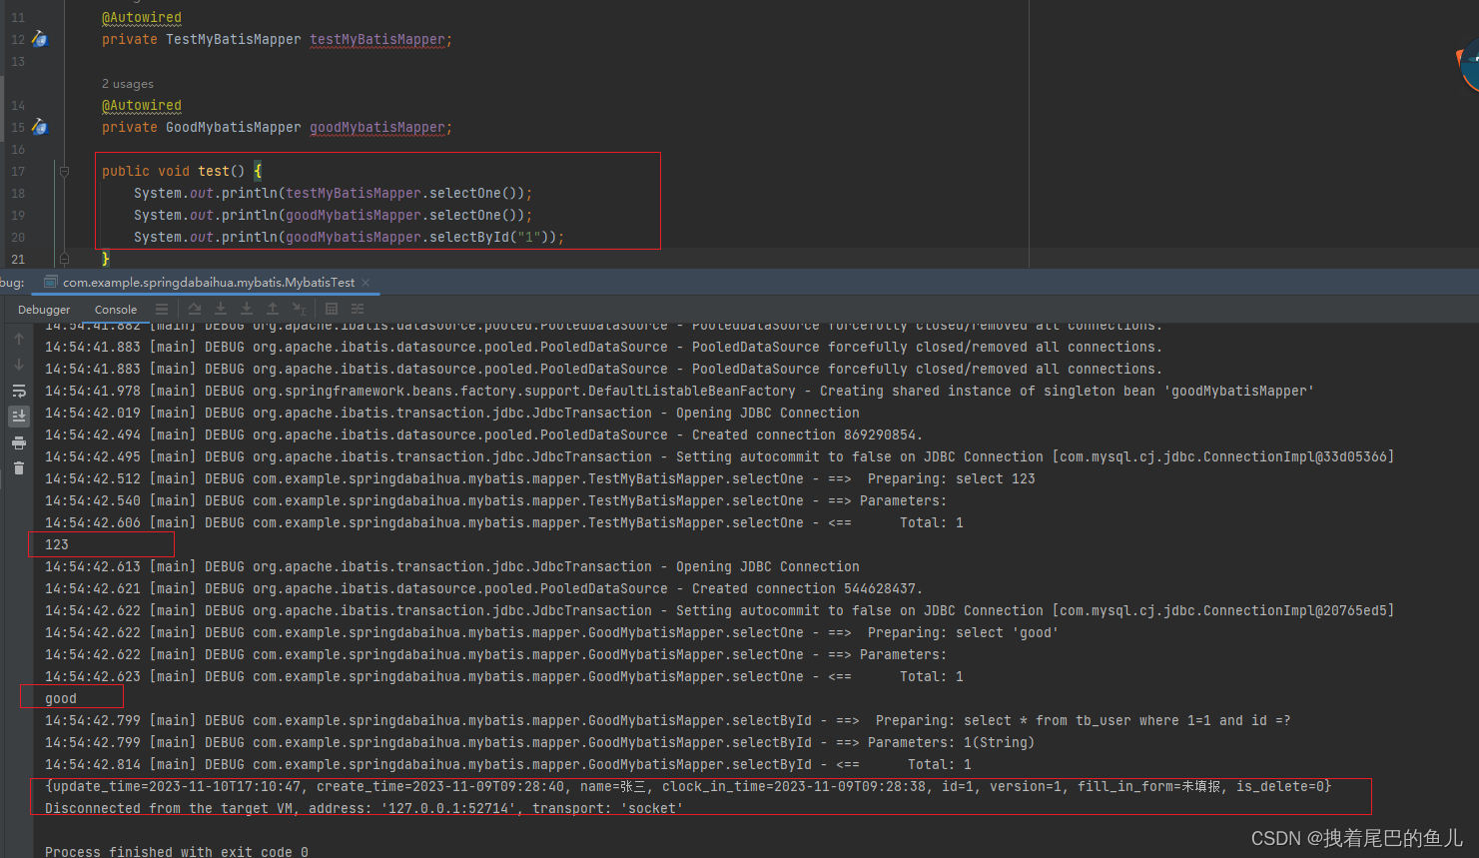Click the 'Preparing: select 123' log line
The height and width of the screenshot is (858, 1479).
tap(540, 478)
